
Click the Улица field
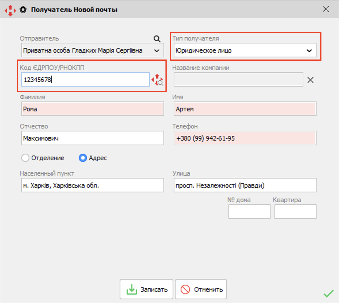(x=245, y=185)
